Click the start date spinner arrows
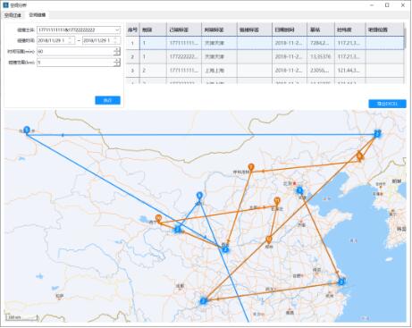412x328 pixels. tap(71, 40)
